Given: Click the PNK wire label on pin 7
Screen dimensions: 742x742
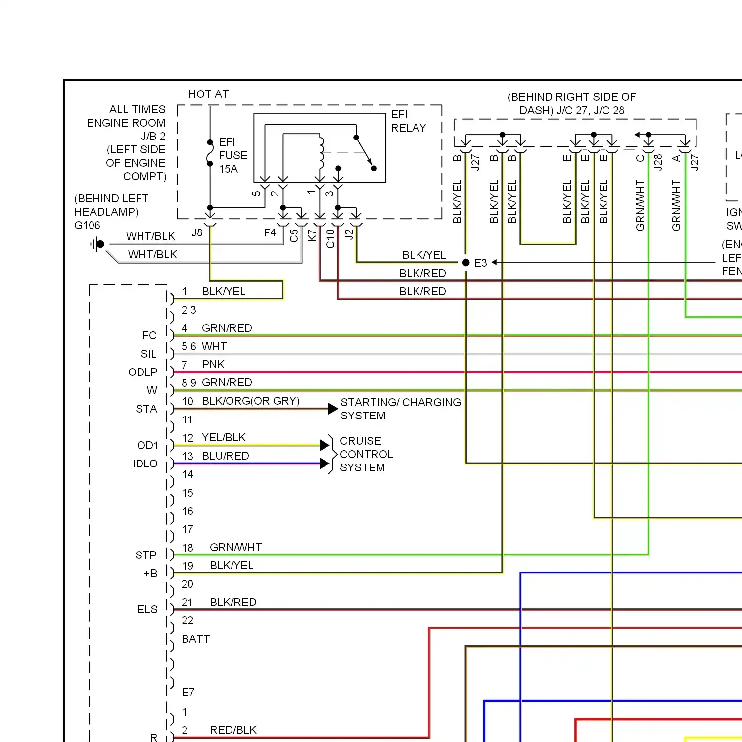Looking at the screenshot, I should click(213, 365).
